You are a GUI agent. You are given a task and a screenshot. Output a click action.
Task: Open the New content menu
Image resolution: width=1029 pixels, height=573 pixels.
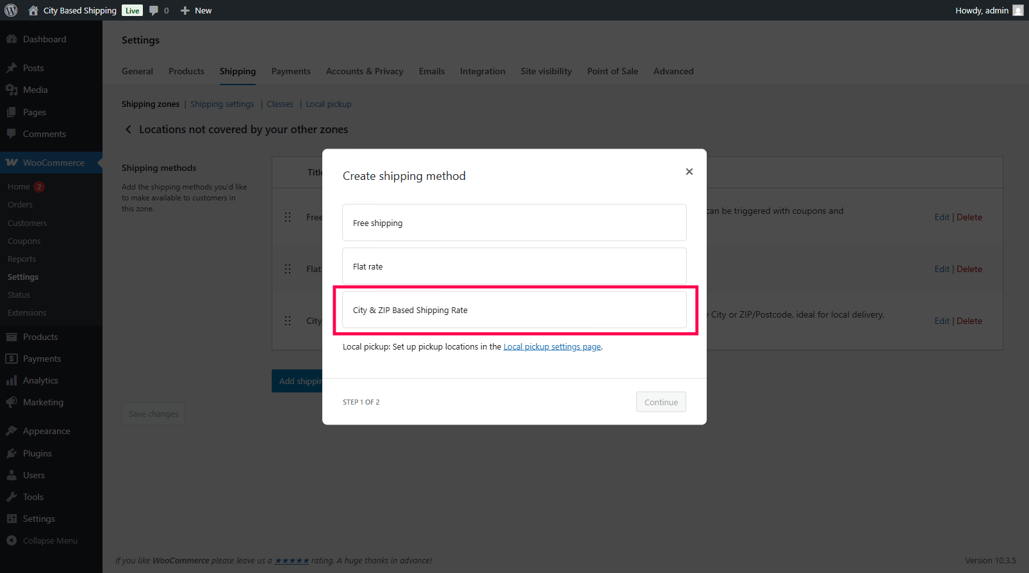tap(197, 10)
